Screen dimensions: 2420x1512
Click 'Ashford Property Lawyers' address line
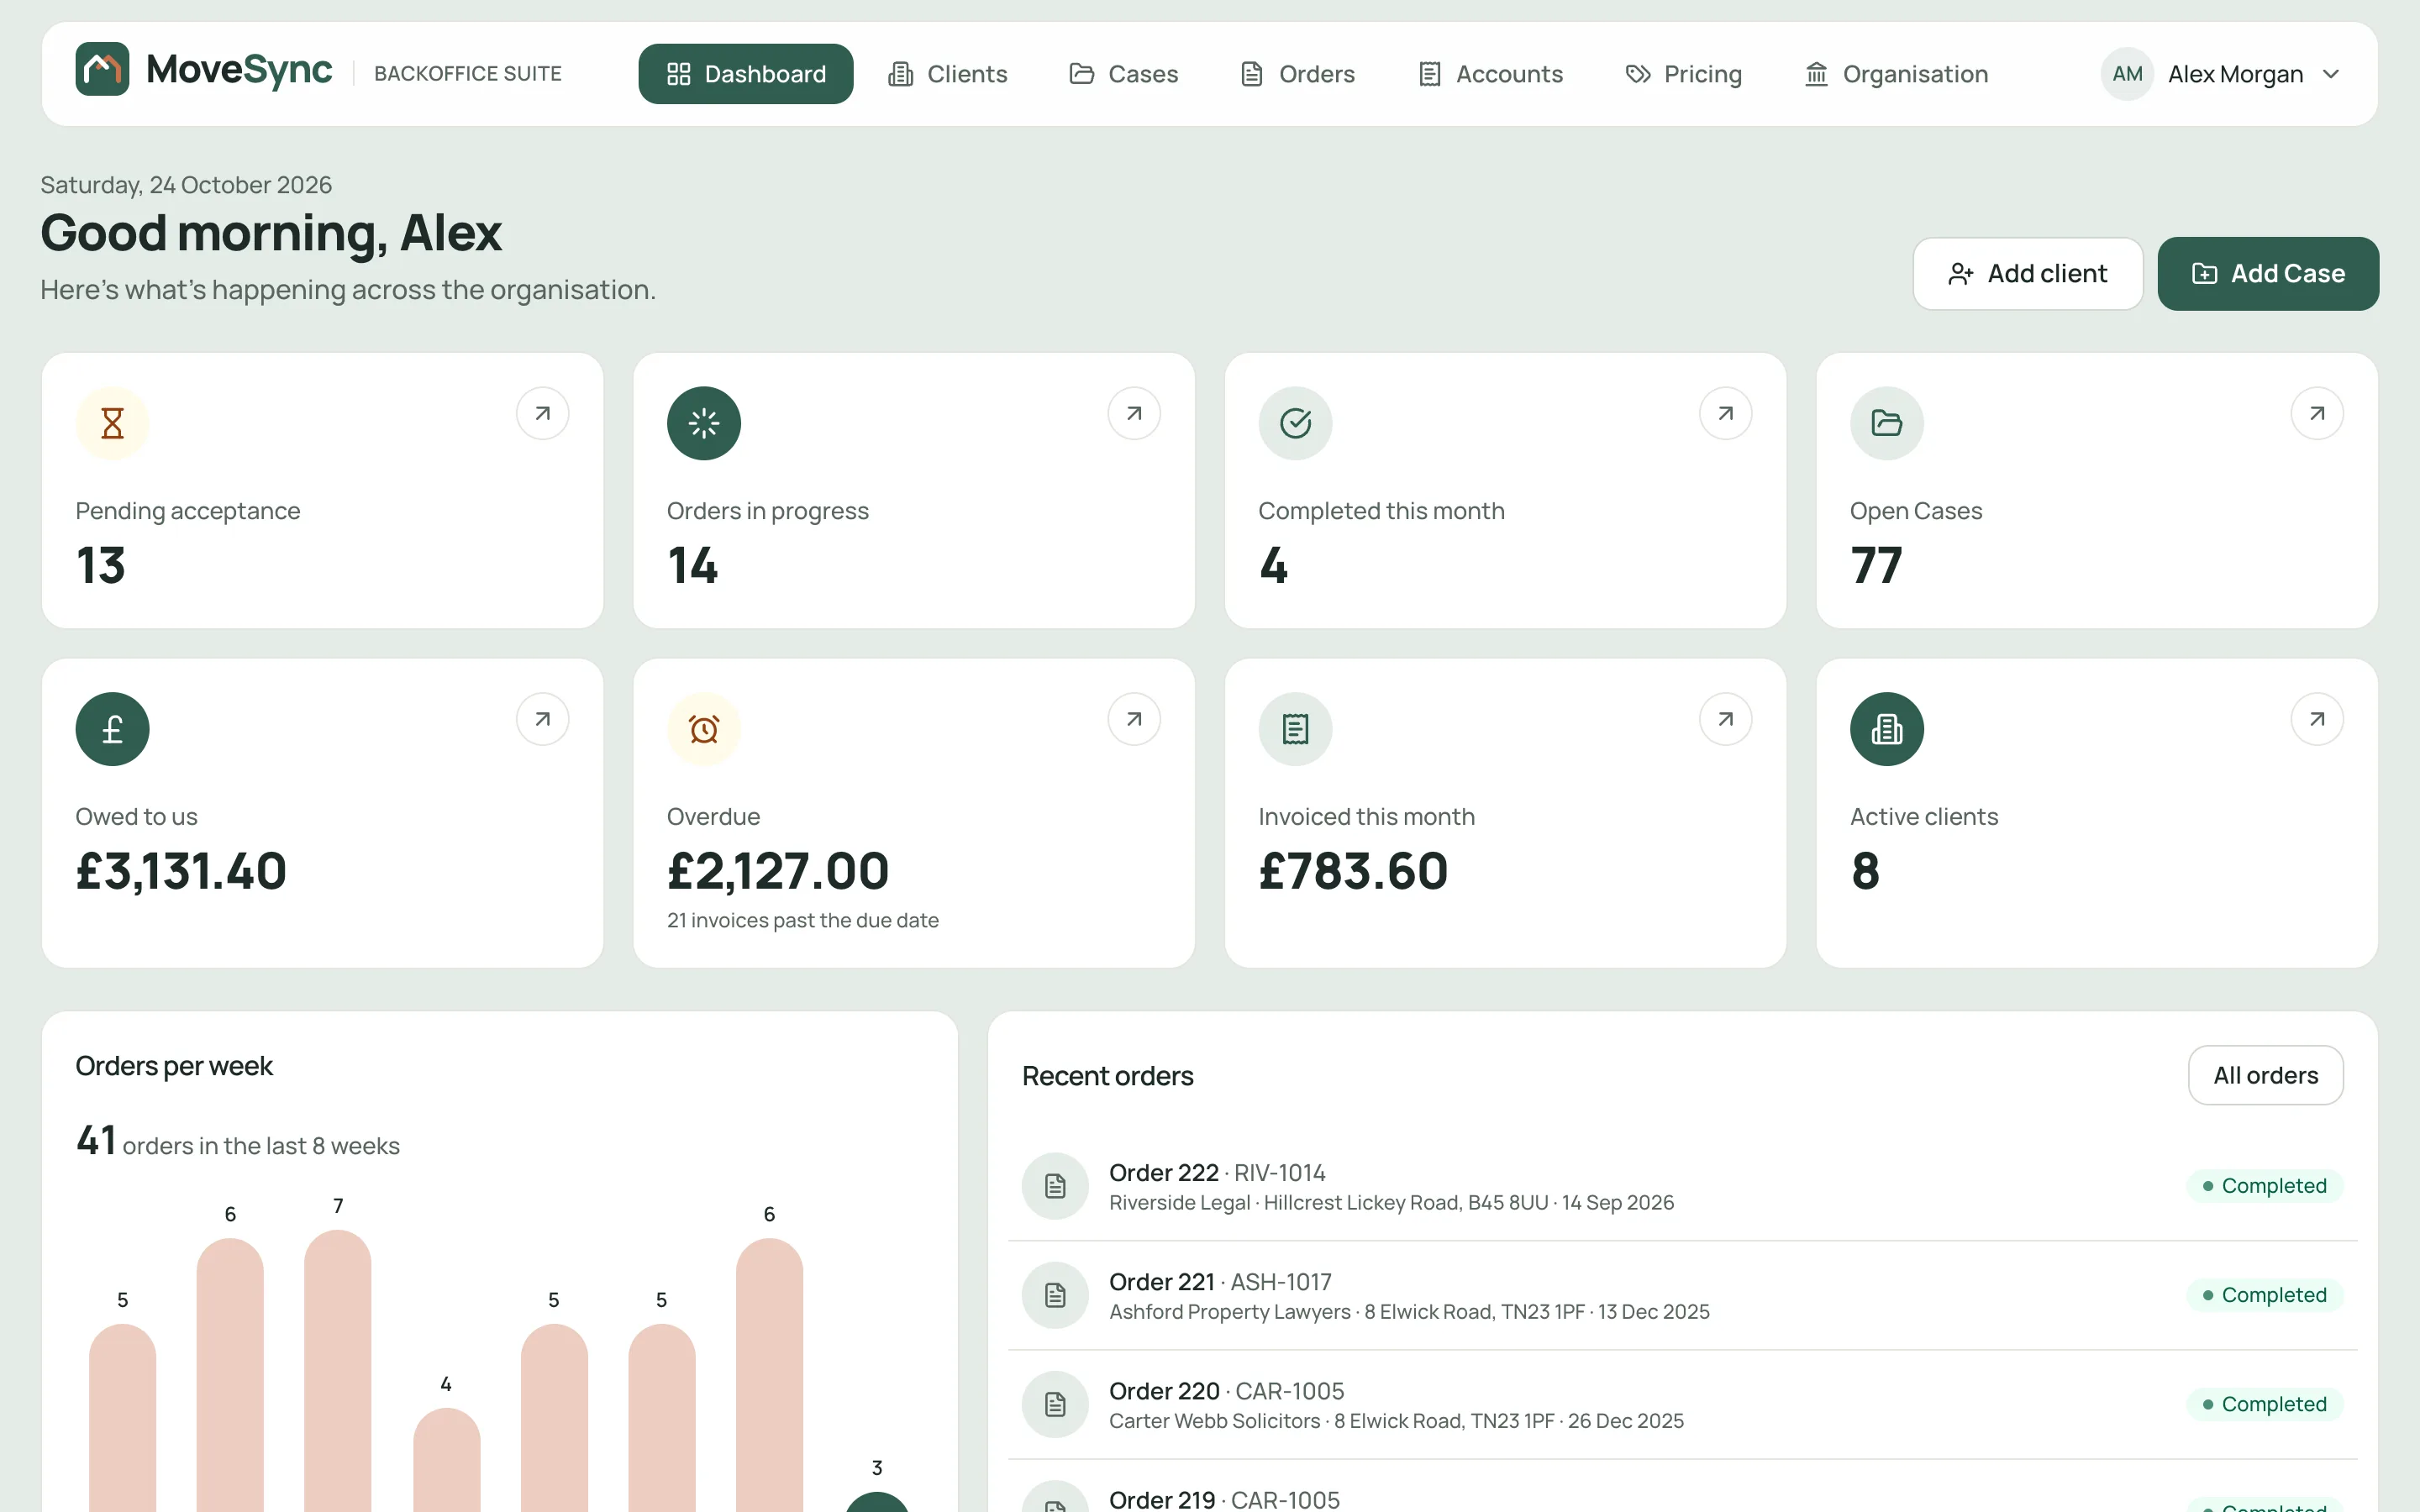[x=1409, y=1312]
